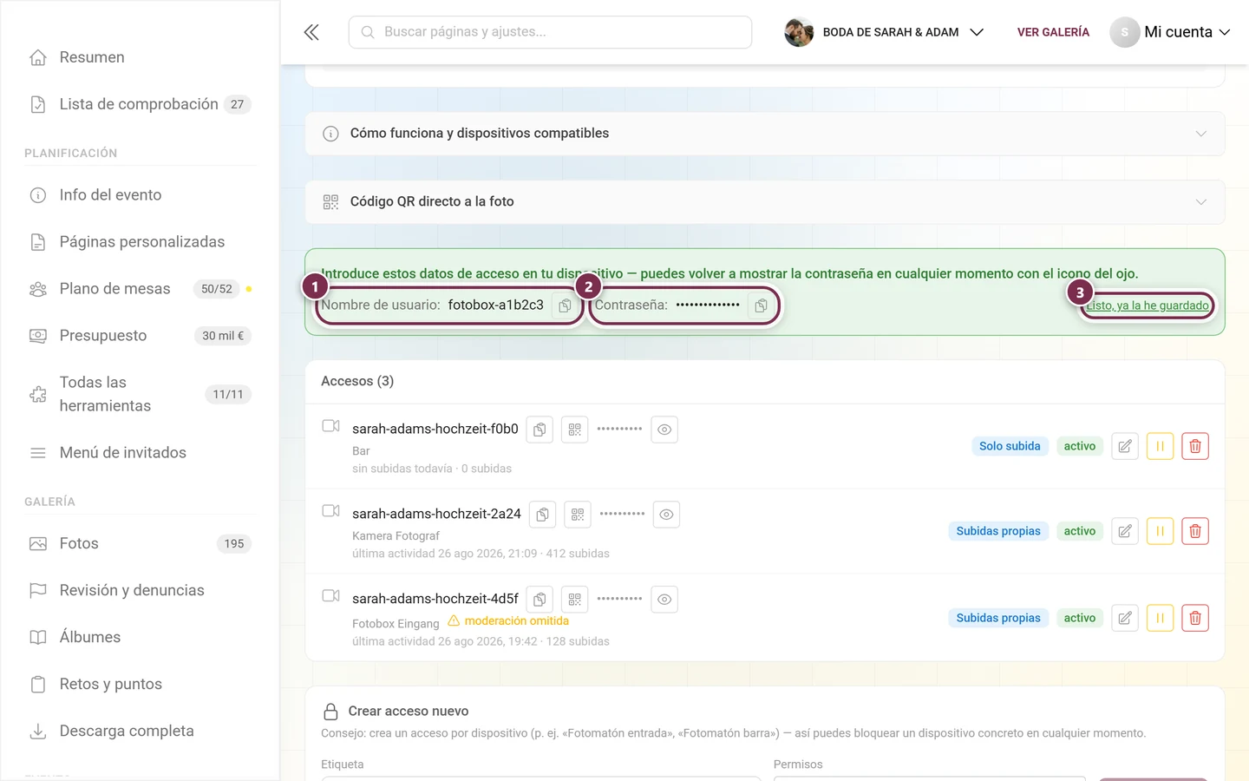Open Menú de invitados

click(x=140, y=453)
